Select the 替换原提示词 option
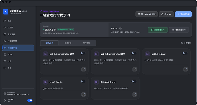 [x=179, y=30]
